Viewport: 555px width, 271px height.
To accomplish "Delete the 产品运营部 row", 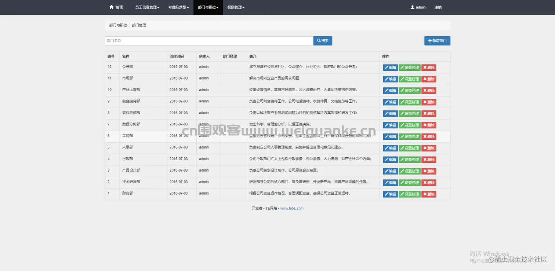I will pos(429,91).
